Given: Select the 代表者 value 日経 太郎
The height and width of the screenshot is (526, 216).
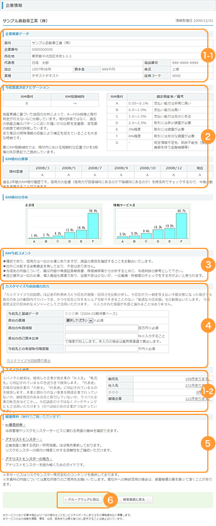Looking at the screenshot, I should pos(40,63).
